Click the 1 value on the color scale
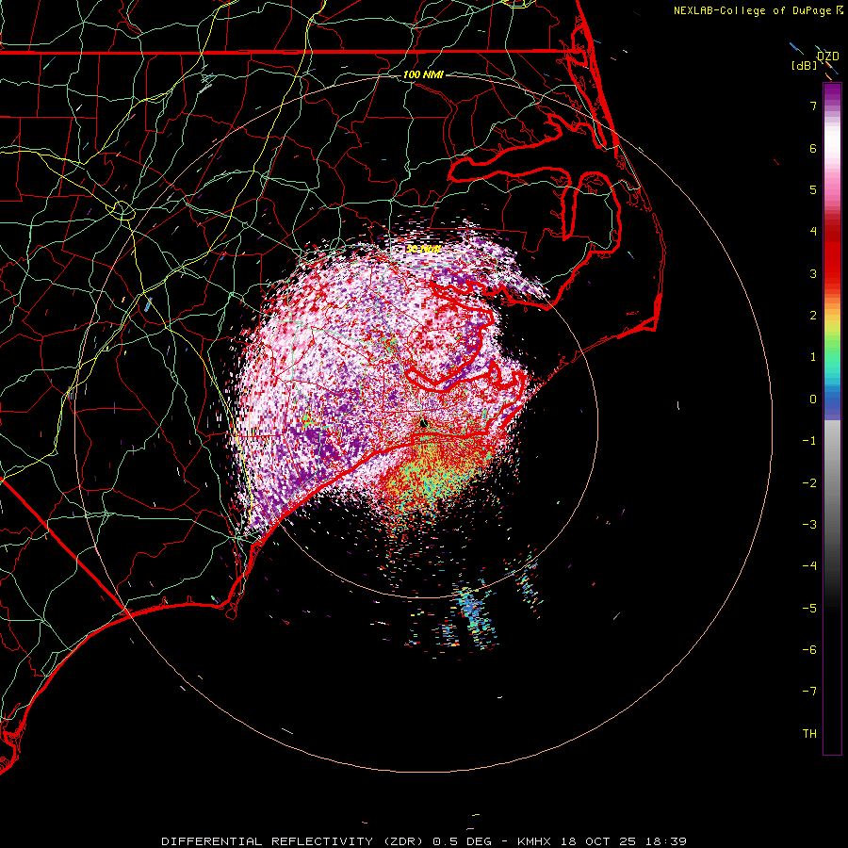 813,357
